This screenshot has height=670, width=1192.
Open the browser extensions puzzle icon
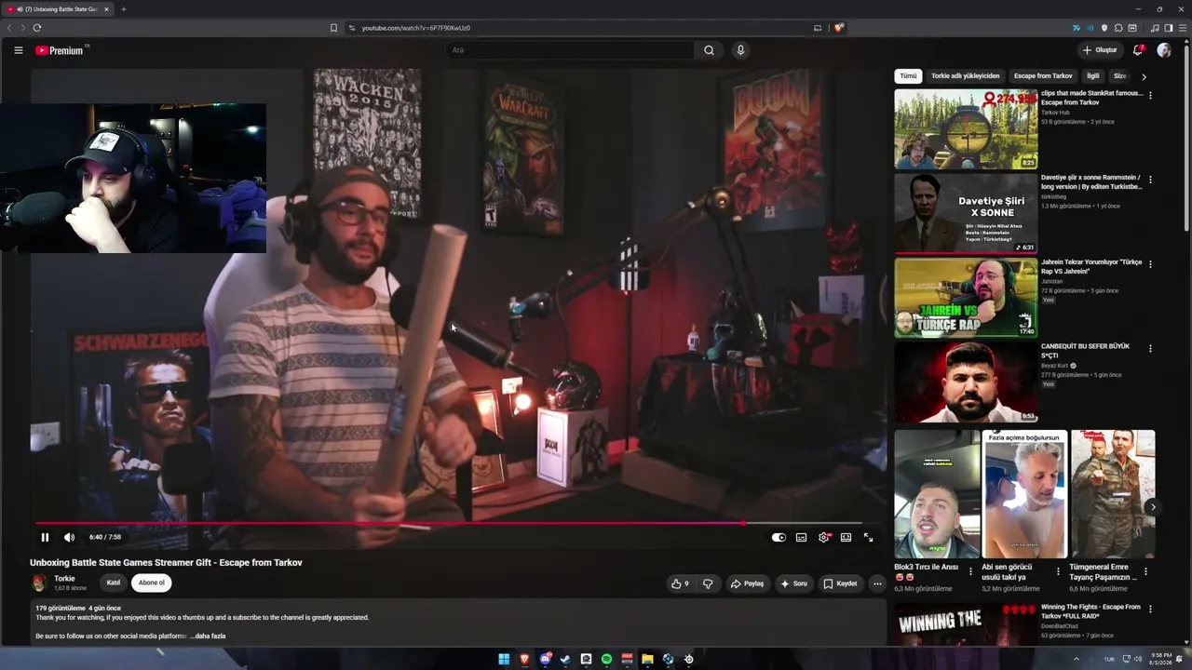click(x=1118, y=28)
